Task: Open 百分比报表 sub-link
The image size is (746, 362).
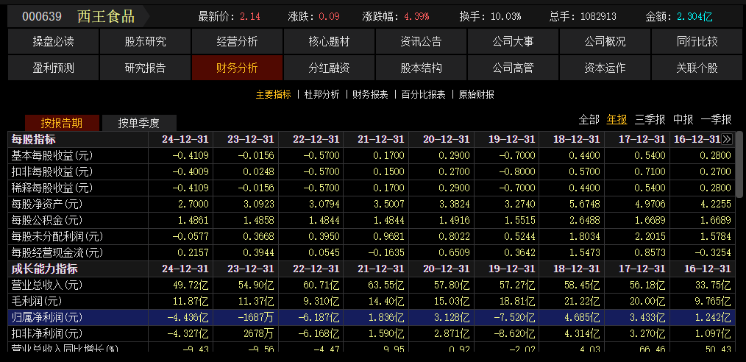Action: tap(424, 95)
